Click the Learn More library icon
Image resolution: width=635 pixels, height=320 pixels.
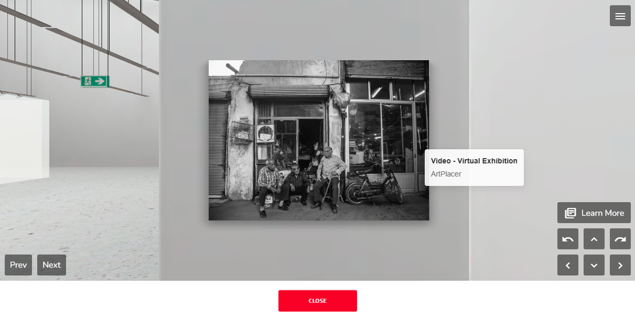(x=570, y=213)
